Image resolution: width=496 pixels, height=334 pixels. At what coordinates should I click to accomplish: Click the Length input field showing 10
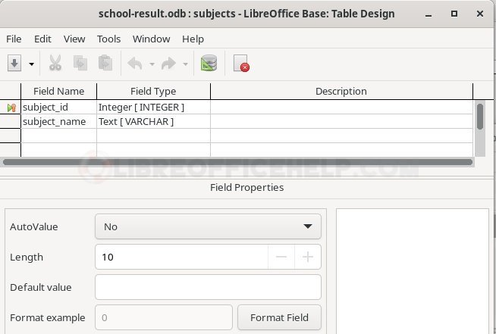pyautogui.click(x=181, y=257)
